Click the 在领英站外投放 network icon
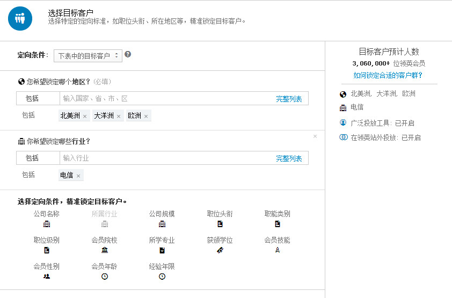The height and width of the screenshot is (298, 452). pyautogui.click(x=344, y=137)
